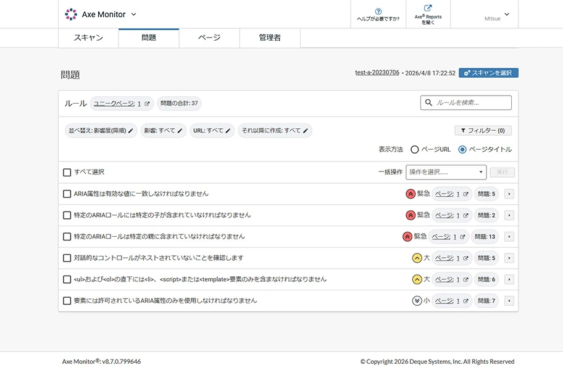
Task: Click the スキャンを選択 button
Action: pos(488,73)
